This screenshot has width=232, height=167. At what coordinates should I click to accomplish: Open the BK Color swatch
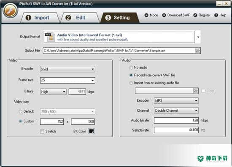(x=92, y=131)
